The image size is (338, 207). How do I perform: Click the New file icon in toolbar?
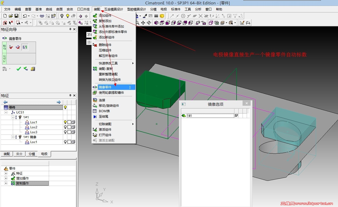point(5,16)
